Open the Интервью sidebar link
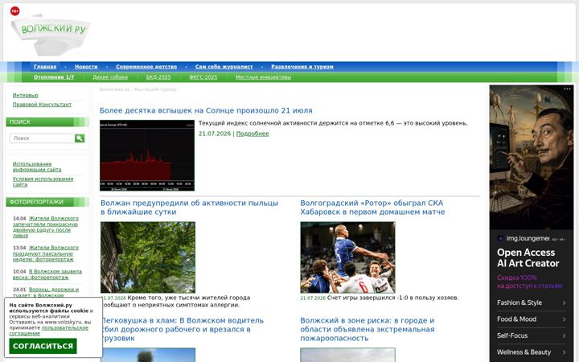 [x=26, y=95]
